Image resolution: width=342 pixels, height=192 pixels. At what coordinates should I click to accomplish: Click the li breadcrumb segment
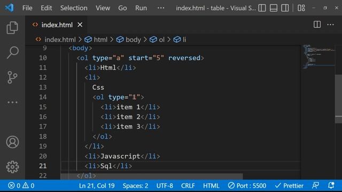pyautogui.click(x=180, y=39)
